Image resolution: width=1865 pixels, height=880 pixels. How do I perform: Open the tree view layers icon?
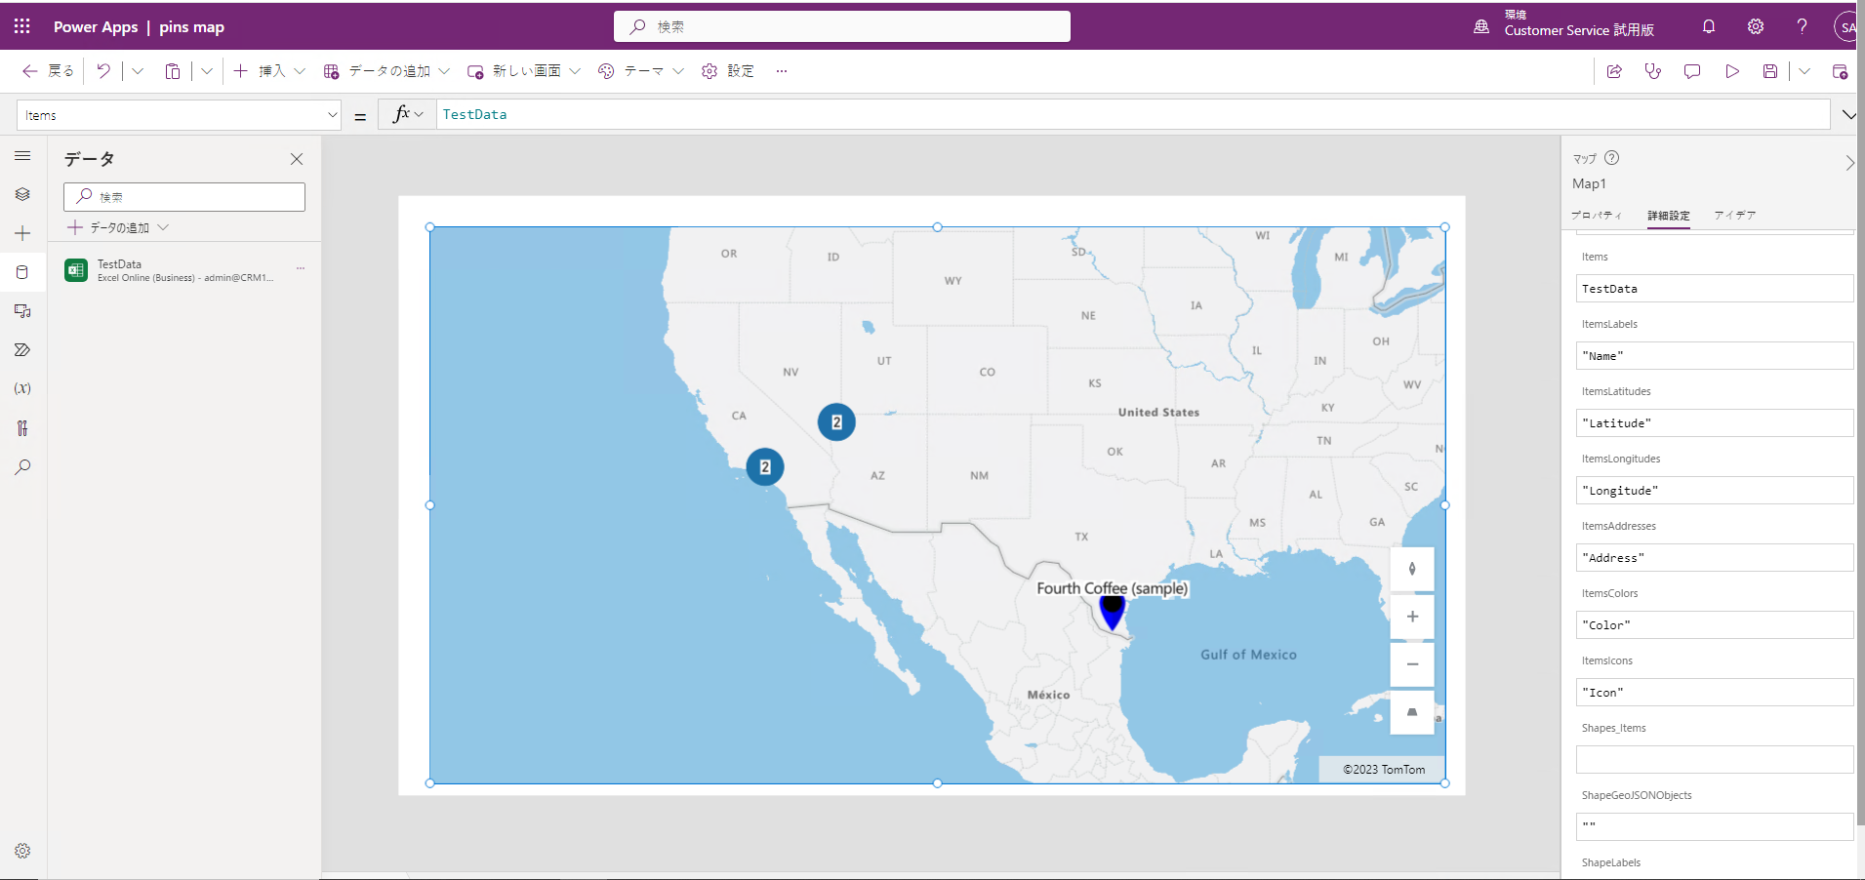click(22, 194)
